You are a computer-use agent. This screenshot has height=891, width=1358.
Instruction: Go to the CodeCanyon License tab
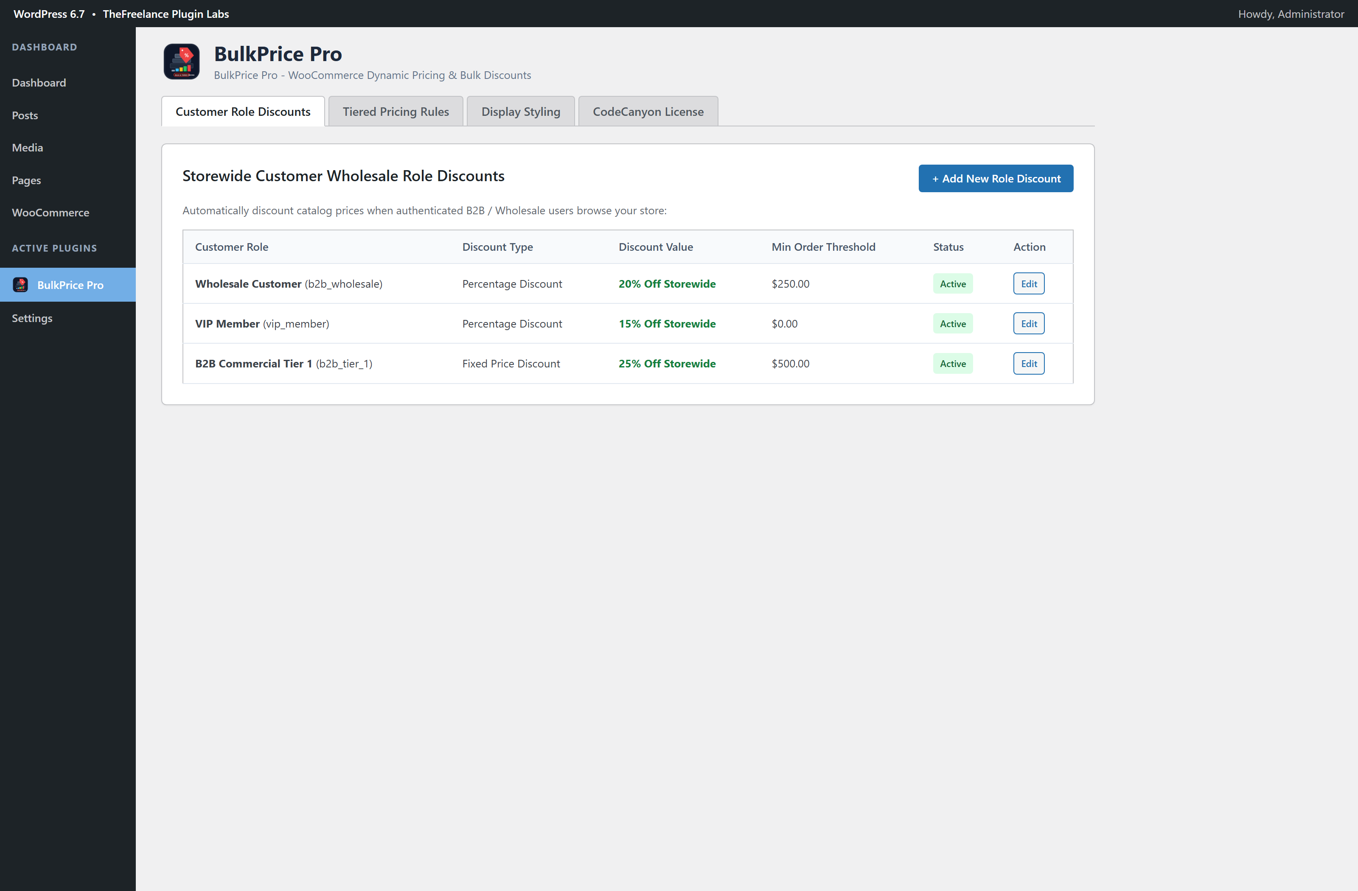click(648, 111)
